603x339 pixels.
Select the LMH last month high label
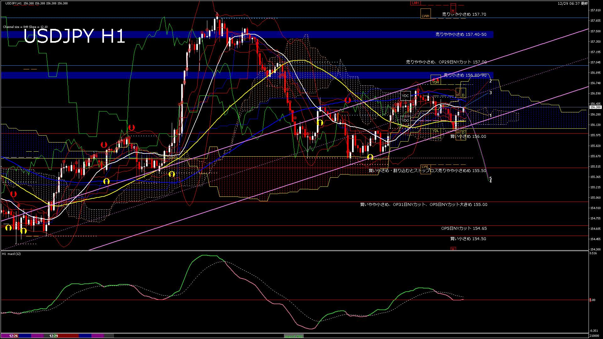point(416,3)
